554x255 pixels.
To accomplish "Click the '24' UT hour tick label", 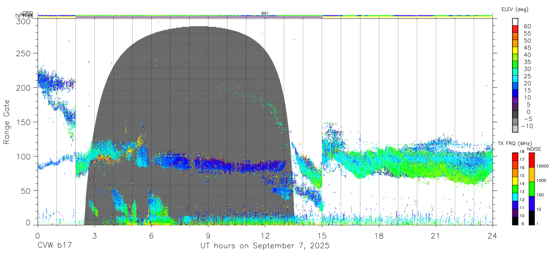I will point(493,236).
